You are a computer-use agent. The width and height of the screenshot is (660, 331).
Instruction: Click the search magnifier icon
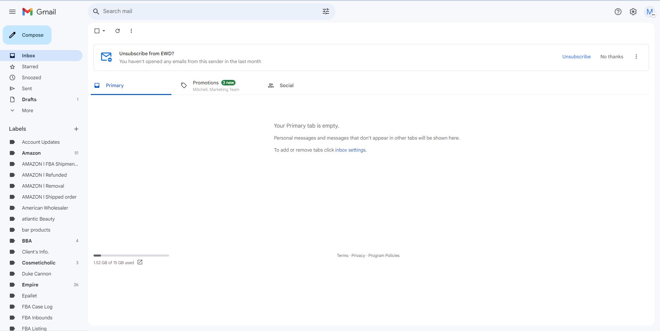pos(96,11)
